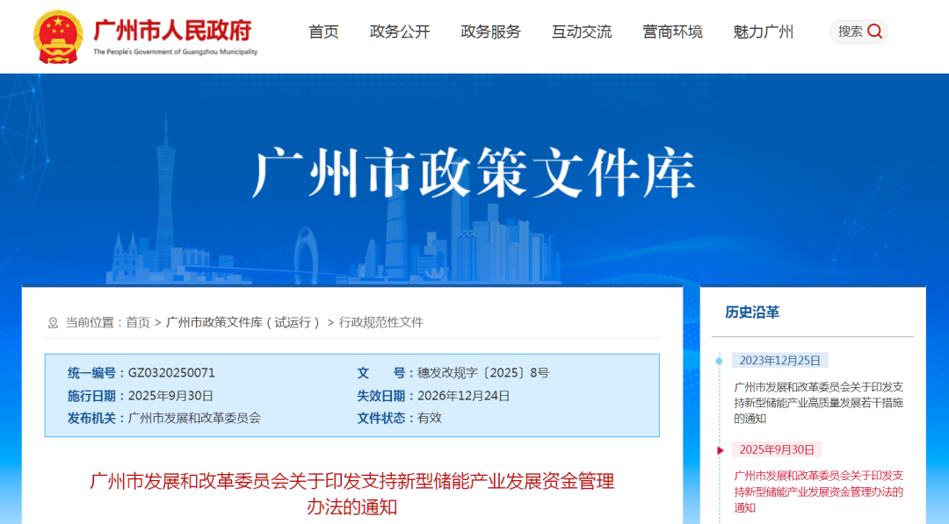Open the 2023 新型储能产业高质量发展若干措施 notice link
The image size is (949, 524).
pyautogui.click(x=818, y=402)
